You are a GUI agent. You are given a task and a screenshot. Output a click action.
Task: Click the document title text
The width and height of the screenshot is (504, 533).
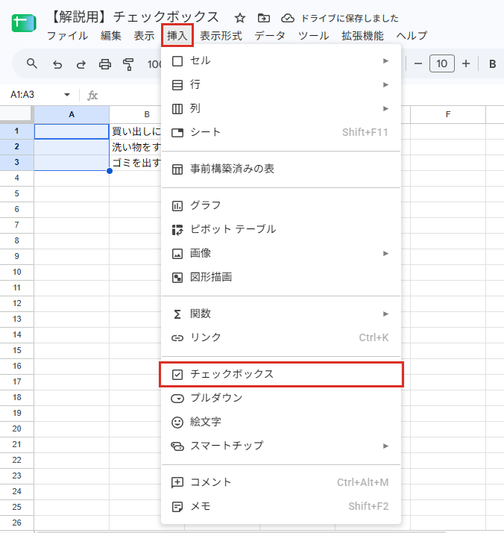(133, 17)
